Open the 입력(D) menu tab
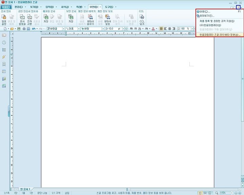This screenshot has height=195, width=244. point(49,7)
